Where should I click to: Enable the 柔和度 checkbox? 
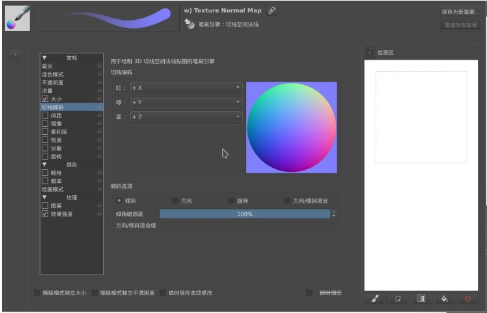[45, 132]
